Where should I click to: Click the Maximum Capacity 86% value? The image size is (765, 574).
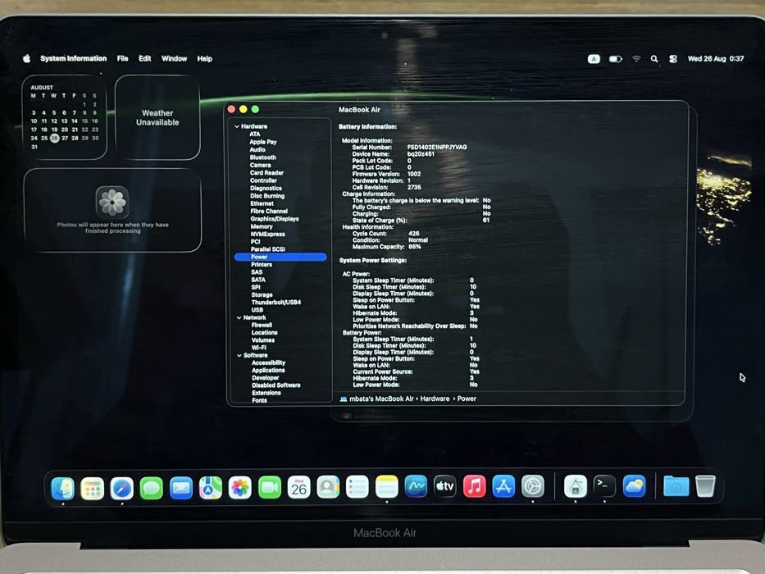tap(415, 247)
